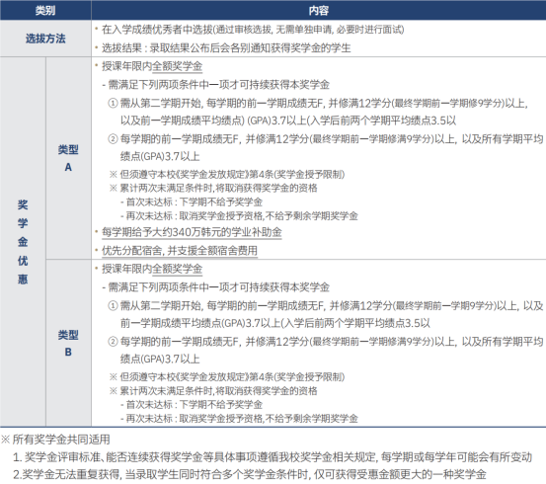The height and width of the screenshot is (484, 546).
Task: Click the '※ 所有奖学金共同适用' footnote heading
Action: click(55, 440)
